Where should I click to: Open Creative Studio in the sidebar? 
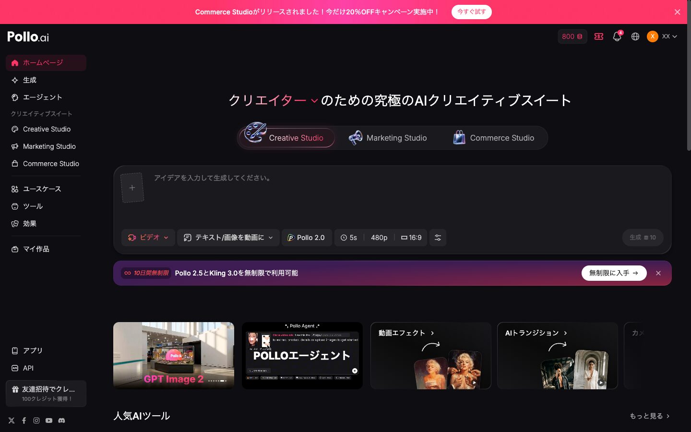click(x=46, y=129)
